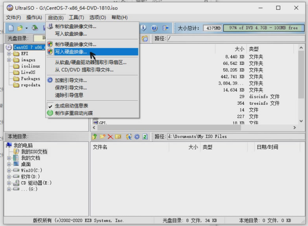Click the help question mark icon

pyautogui.click(x=154, y=28)
